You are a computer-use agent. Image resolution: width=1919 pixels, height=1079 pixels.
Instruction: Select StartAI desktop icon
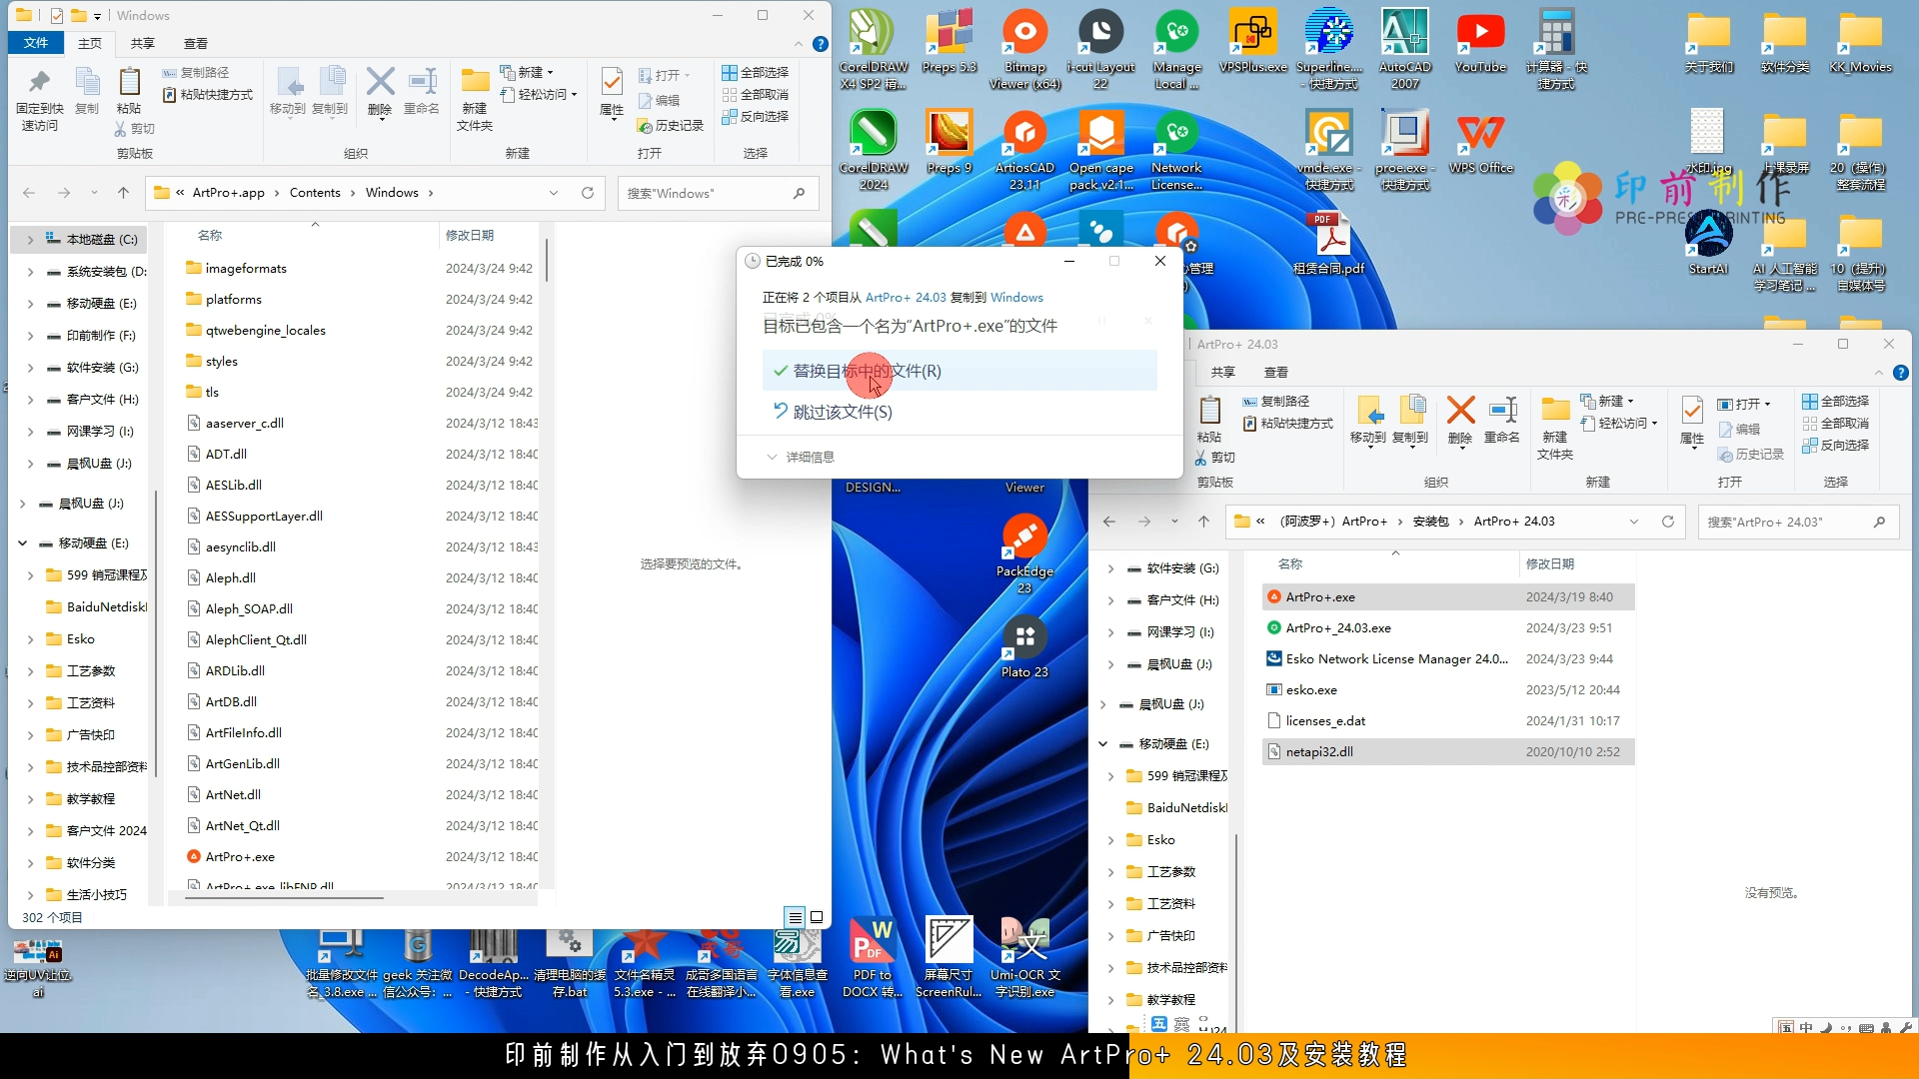coord(1708,244)
